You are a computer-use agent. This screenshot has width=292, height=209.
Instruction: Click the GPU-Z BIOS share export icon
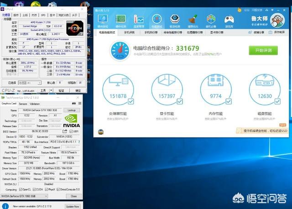(x=65, y=131)
